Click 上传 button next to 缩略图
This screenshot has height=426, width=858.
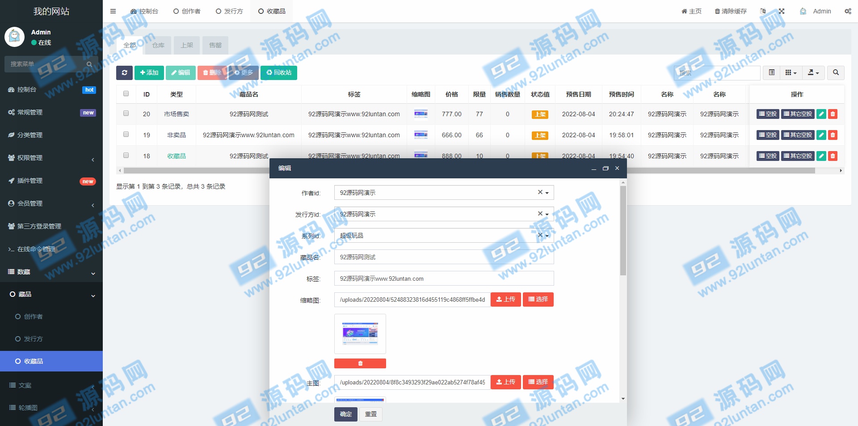click(x=506, y=299)
